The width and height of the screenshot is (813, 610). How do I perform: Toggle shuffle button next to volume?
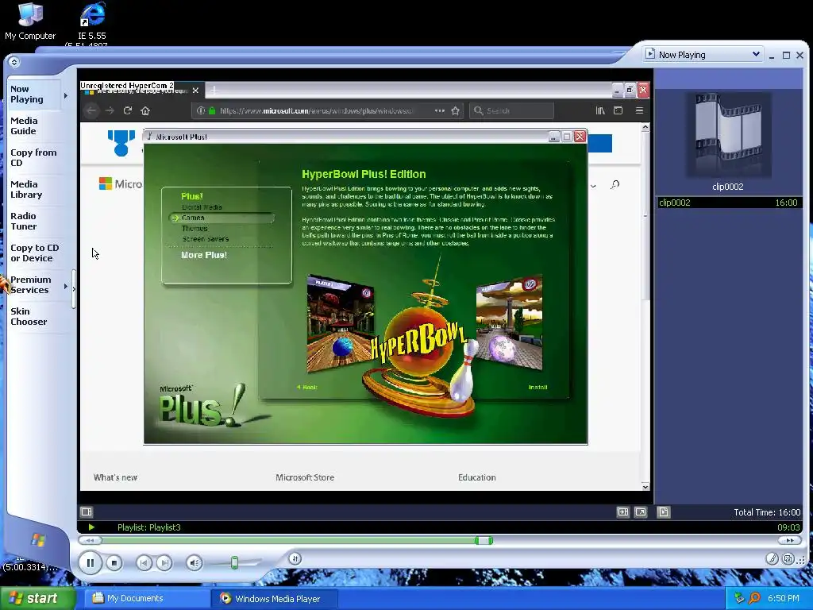[x=295, y=558]
